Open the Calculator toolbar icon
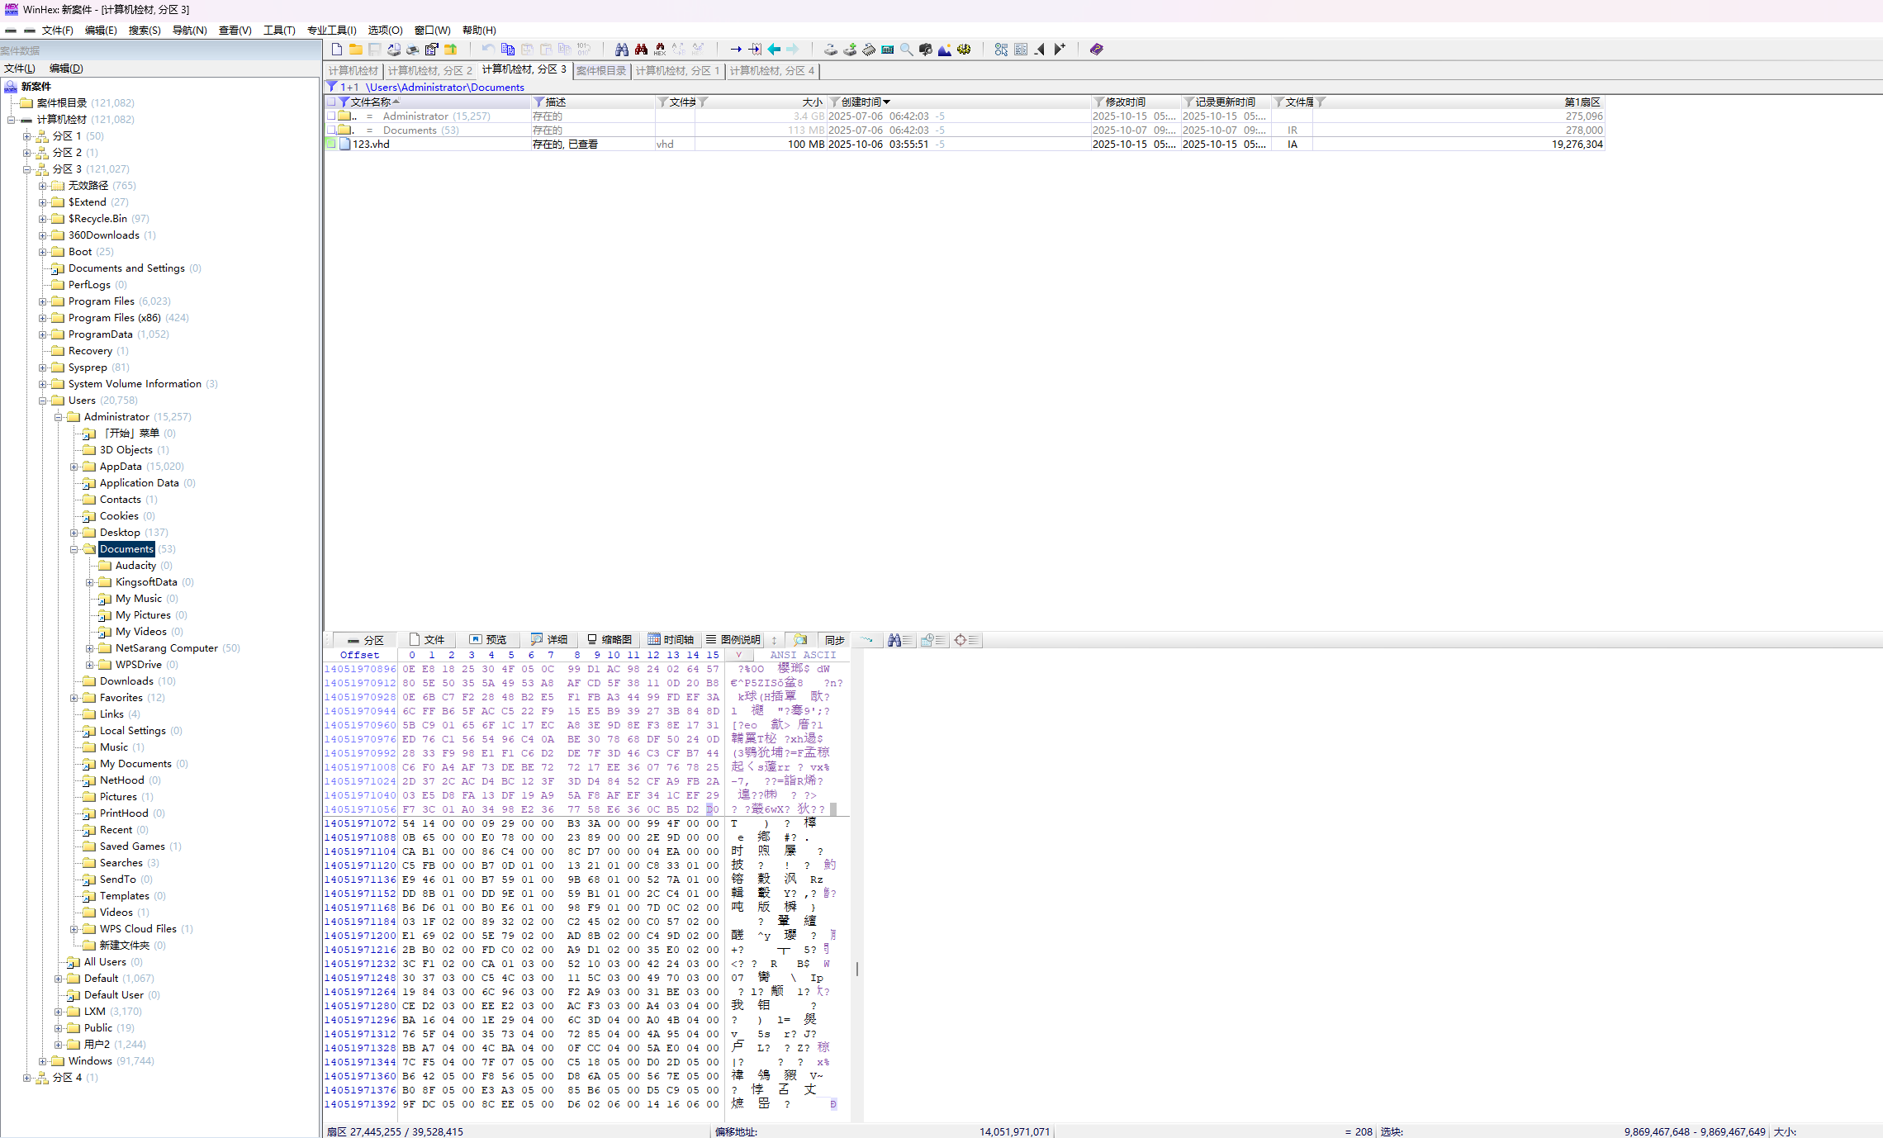Viewport: 1883px width, 1138px height. (888, 50)
